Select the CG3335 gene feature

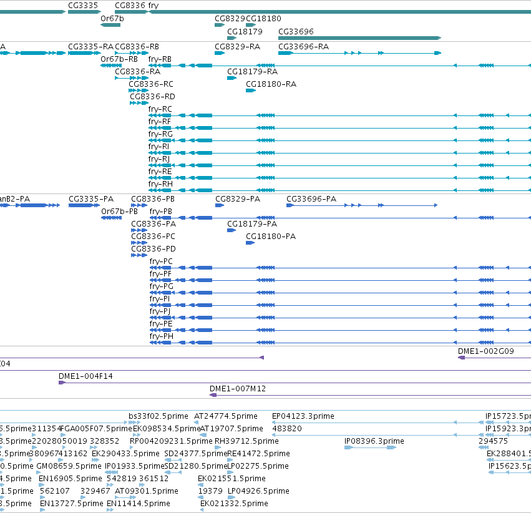(x=84, y=12)
